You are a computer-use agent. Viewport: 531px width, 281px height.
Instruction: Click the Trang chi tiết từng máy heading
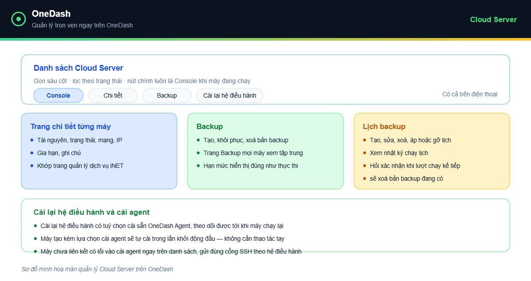click(71, 126)
